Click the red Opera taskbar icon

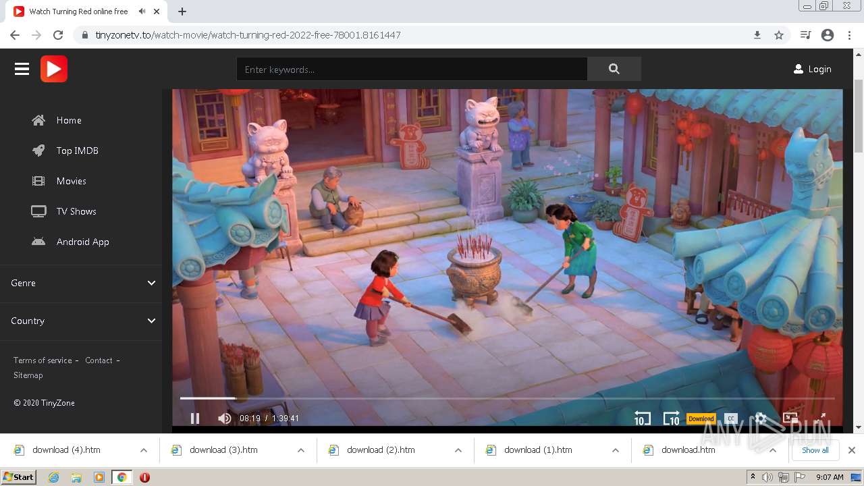coord(144,477)
